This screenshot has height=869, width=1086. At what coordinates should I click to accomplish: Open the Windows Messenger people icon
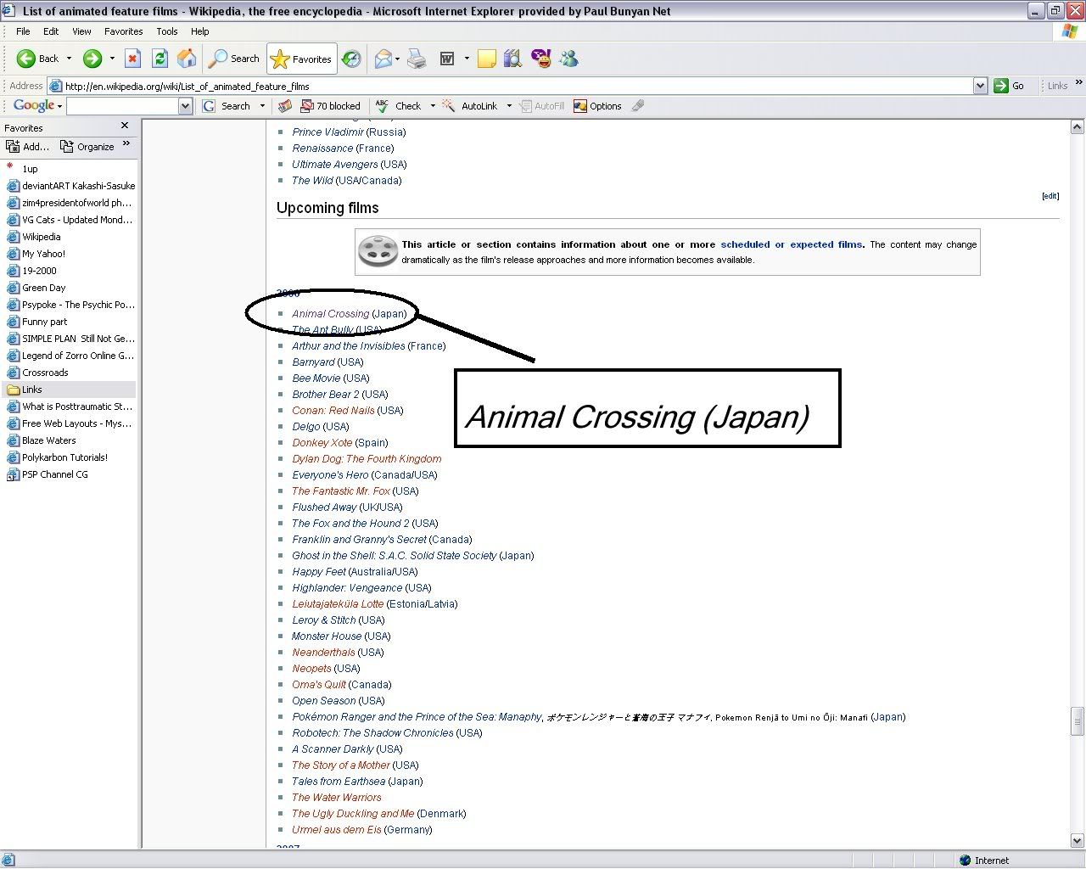[x=568, y=59]
